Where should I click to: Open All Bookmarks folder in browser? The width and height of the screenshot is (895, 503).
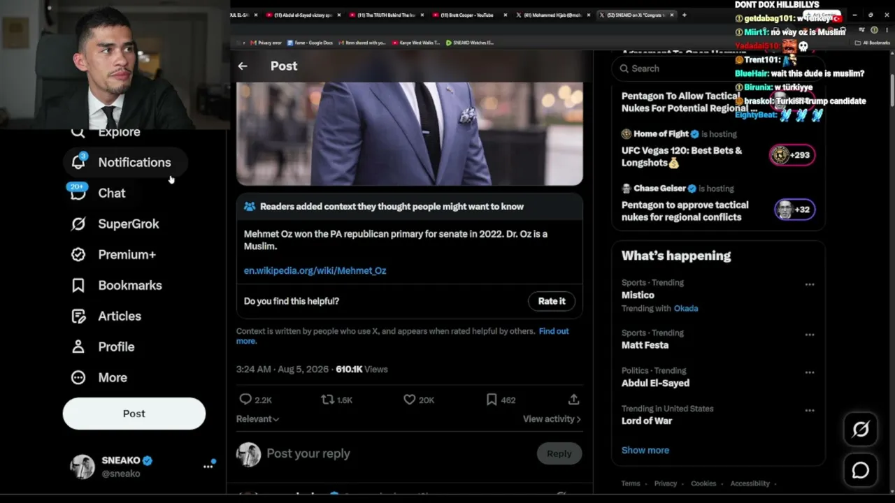click(873, 43)
